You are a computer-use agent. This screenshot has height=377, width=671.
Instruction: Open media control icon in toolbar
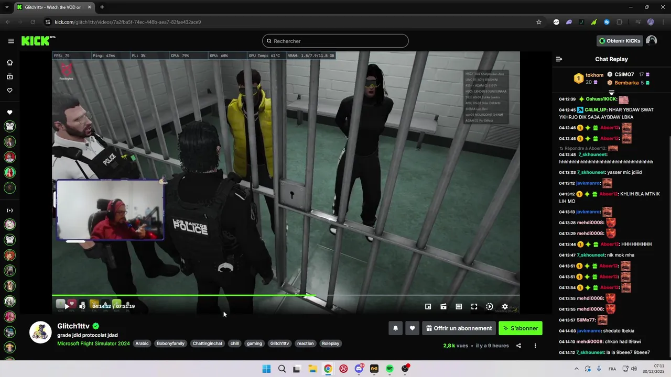638,22
